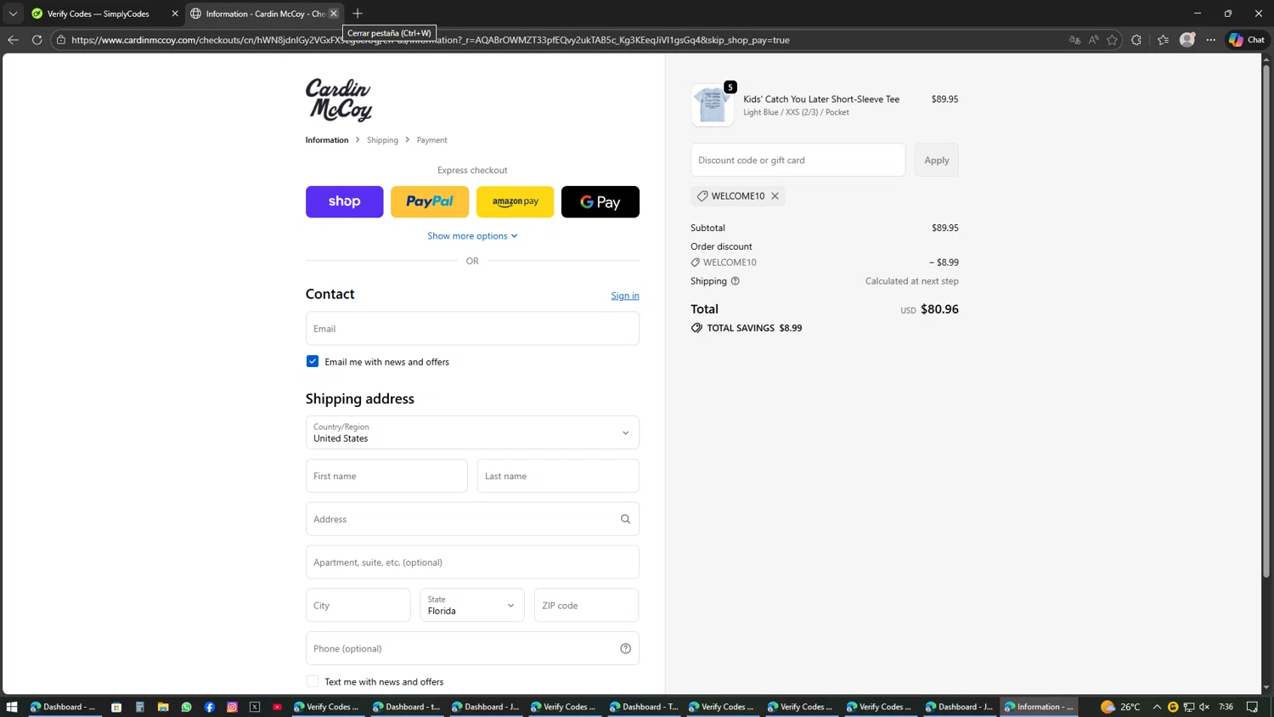
Task: Click the Apply discount button
Action: point(937,160)
